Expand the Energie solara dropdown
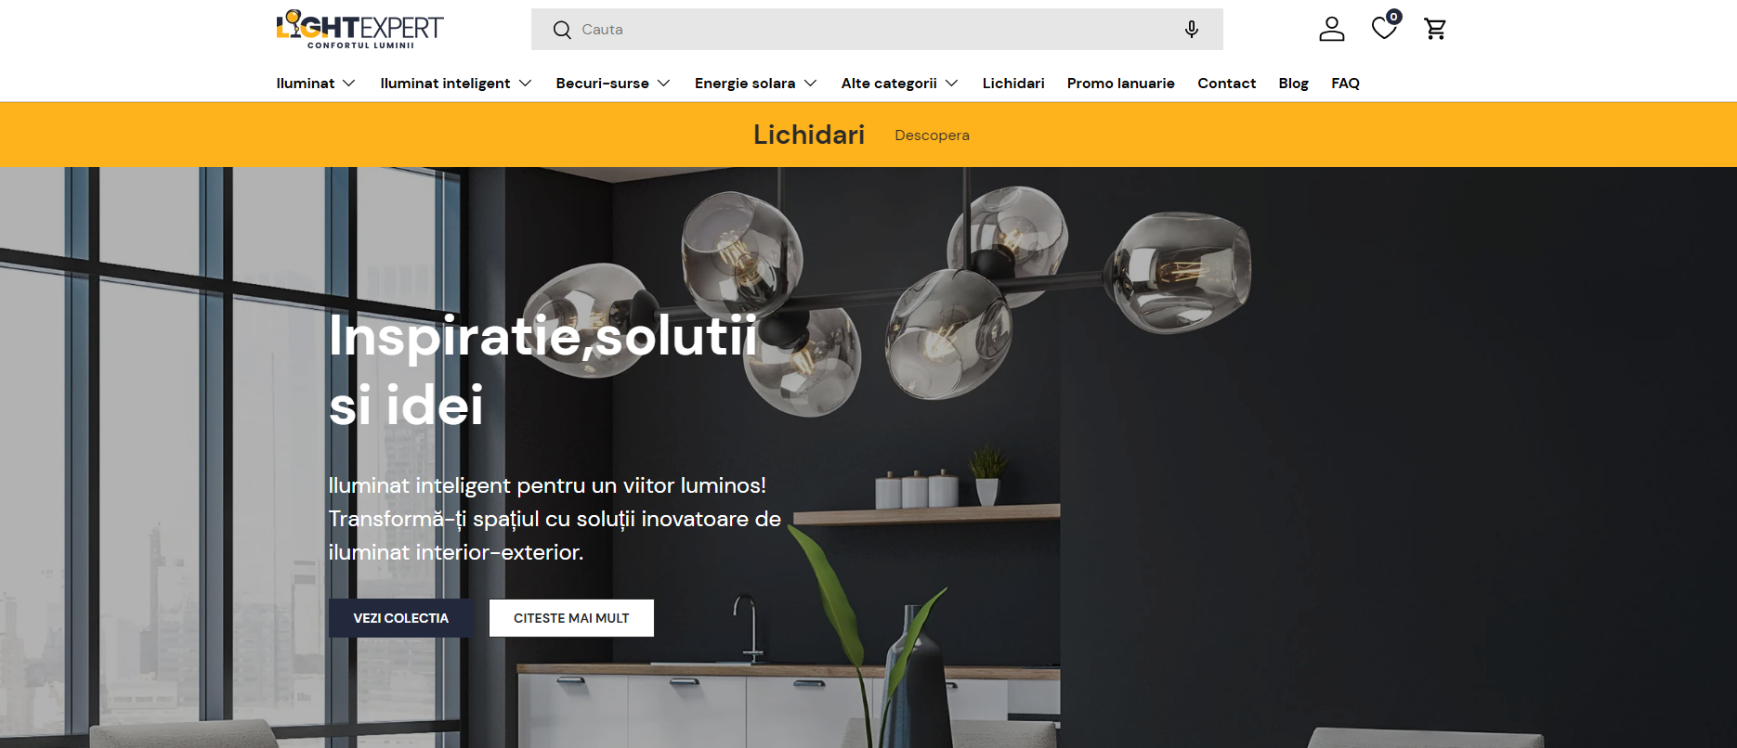This screenshot has height=748, width=1737. (x=756, y=84)
